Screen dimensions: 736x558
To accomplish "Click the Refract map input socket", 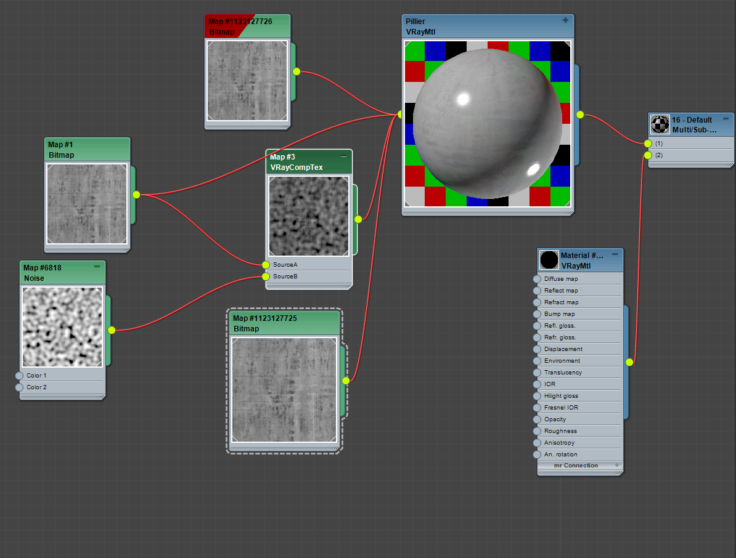I will (537, 302).
